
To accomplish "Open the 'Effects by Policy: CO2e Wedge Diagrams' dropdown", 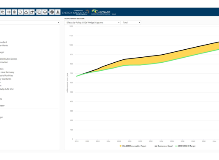I will click(x=92, y=23).
